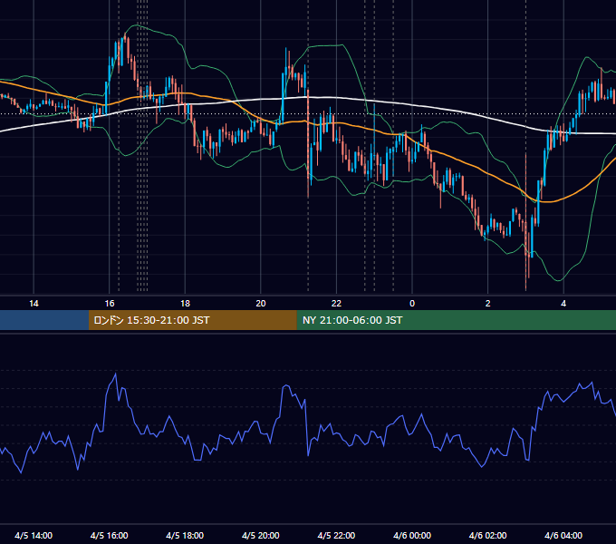Select the NY 21:00-06:00 JST session bar
Image resolution: width=616 pixels, height=544 pixels.
[x=456, y=320]
